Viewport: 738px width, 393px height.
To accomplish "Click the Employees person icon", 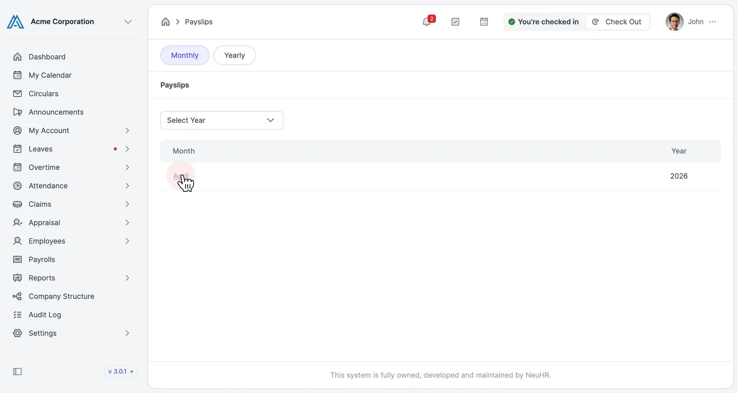I will [17, 241].
